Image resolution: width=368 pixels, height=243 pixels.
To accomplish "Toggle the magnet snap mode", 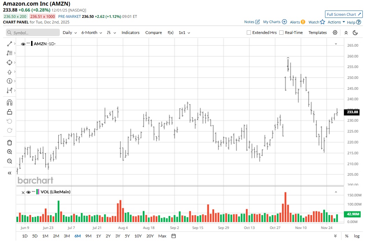I will point(9,103).
